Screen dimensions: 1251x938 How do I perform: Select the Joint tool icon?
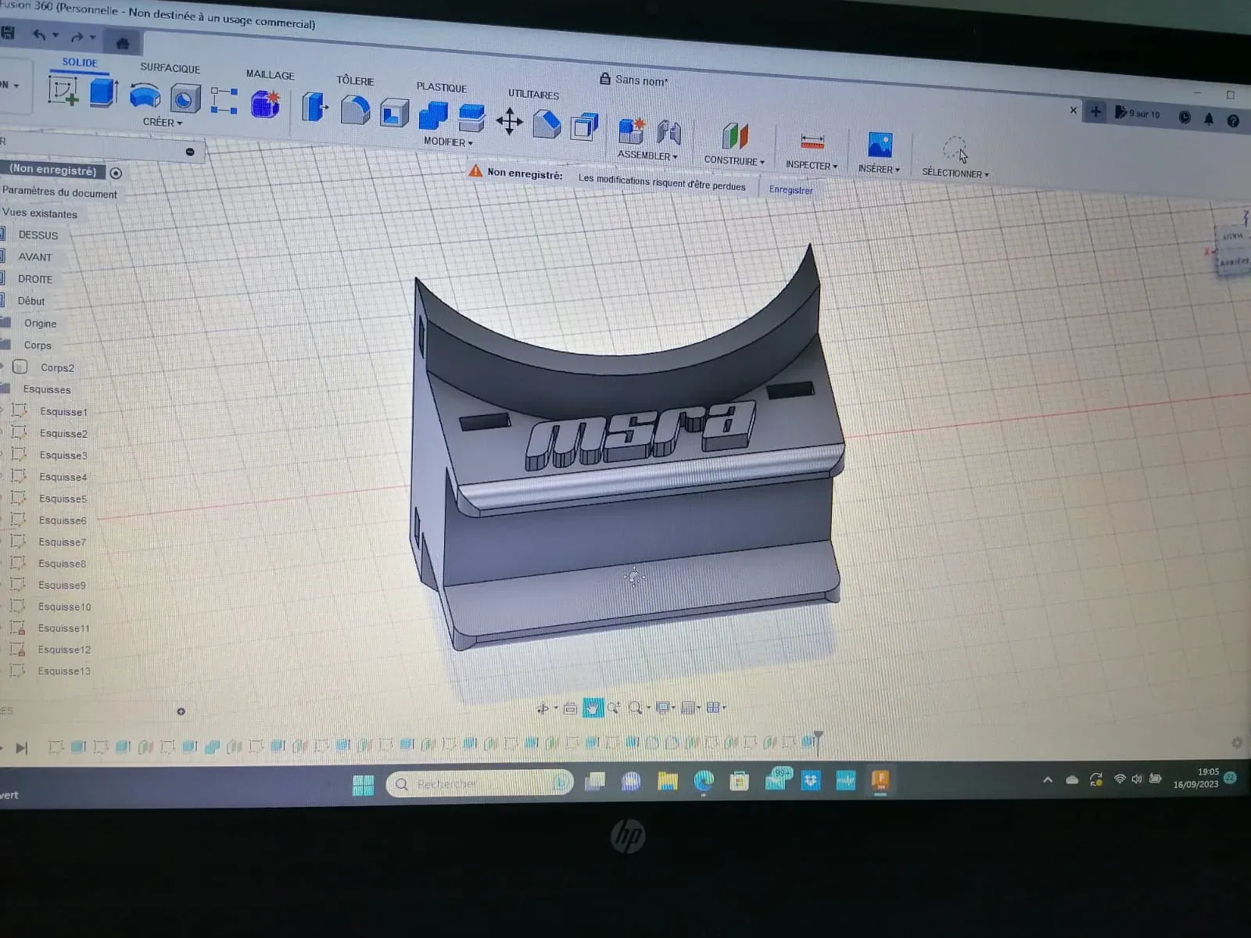pyautogui.click(x=669, y=133)
